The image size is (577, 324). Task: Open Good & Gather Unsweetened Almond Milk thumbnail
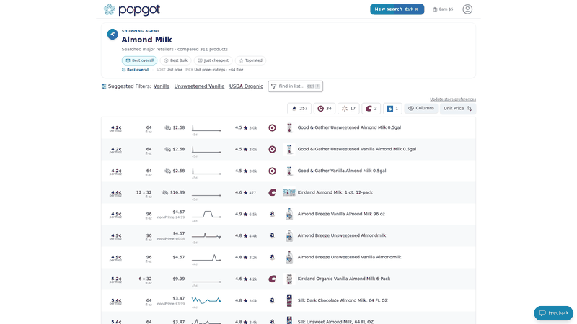click(x=290, y=128)
